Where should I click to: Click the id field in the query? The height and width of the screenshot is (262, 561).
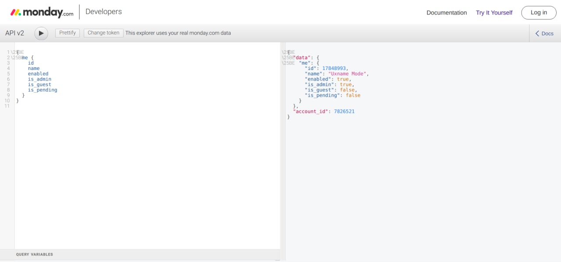click(x=31, y=63)
